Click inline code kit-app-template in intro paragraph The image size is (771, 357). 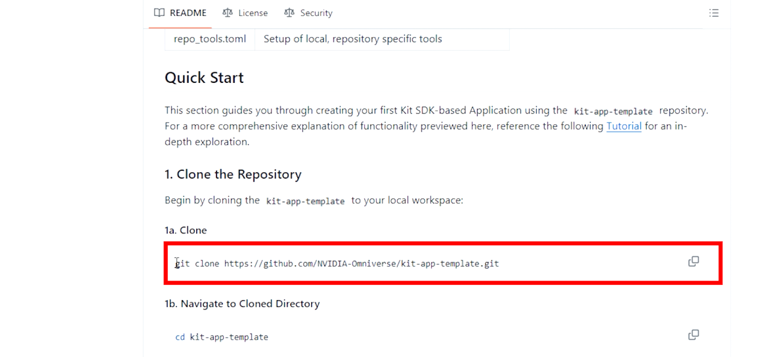click(613, 111)
